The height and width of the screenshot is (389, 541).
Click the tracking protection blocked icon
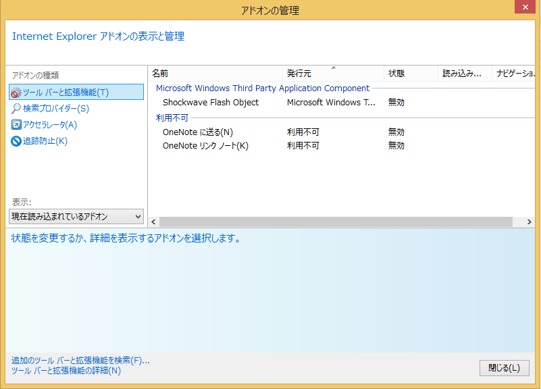(x=16, y=141)
